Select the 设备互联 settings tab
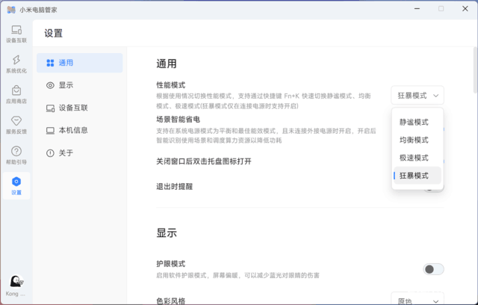 tap(80, 108)
